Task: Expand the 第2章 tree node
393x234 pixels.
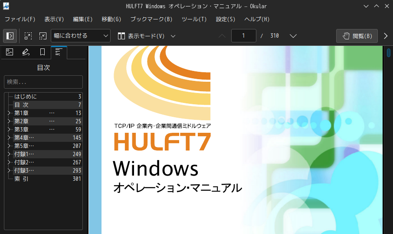Action: [9, 121]
